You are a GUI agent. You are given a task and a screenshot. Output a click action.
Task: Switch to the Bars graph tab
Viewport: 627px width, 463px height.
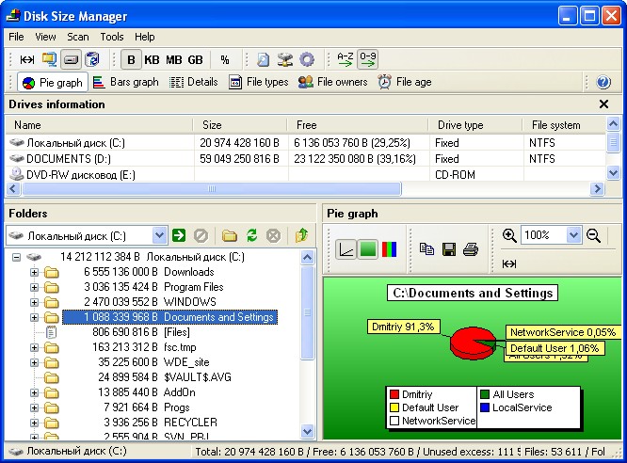[x=126, y=82]
